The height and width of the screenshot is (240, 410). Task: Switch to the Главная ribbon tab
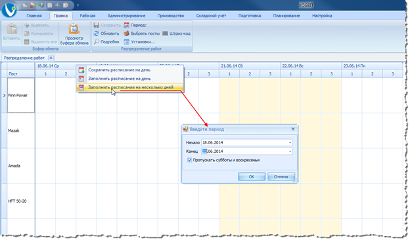tap(34, 16)
